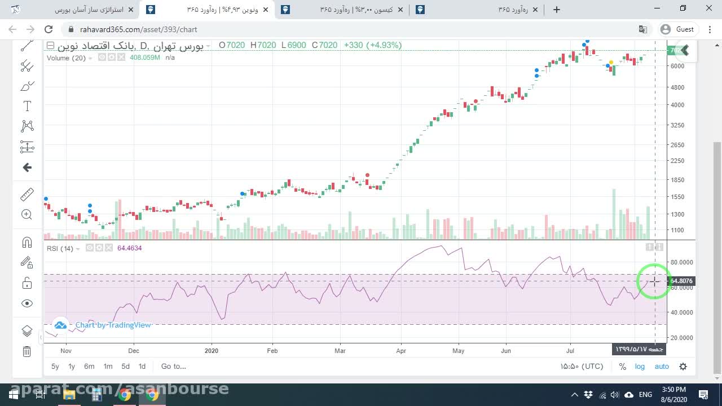The image size is (722, 406).
Task: Open a new browser tab
Action: click(x=557, y=10)
